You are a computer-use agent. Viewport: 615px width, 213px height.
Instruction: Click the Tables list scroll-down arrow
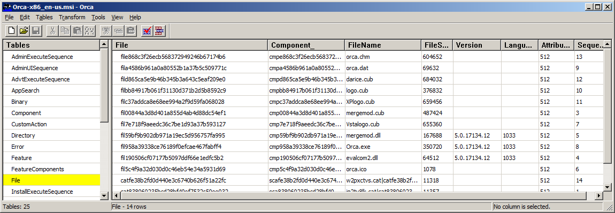[x=104, y=195]
